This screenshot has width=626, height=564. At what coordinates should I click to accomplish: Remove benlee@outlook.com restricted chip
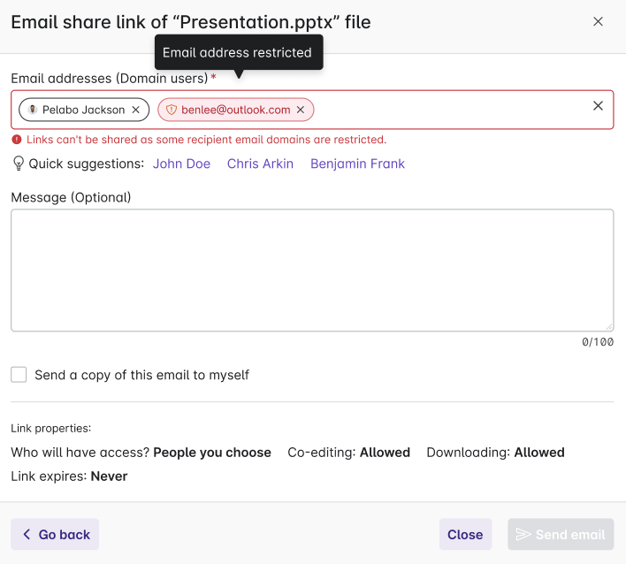click(x=301, y=110)
